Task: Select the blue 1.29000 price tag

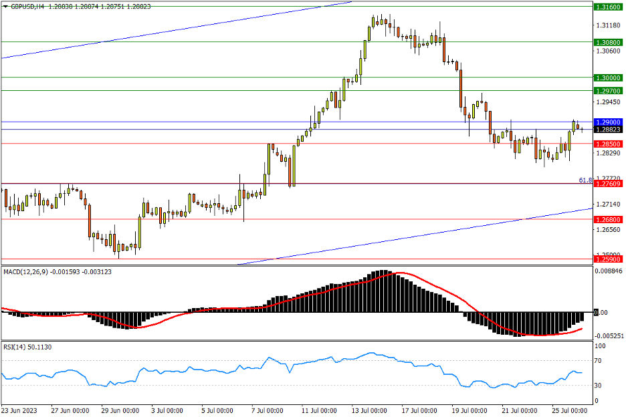Action: [x=608, y=122]
